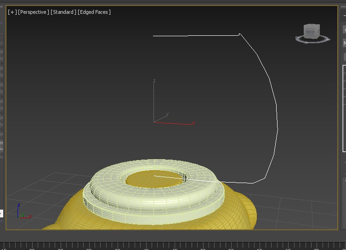Open the Perspective point-of-view viewport menu
The height and width of the screenshot is (250, 346).
coord(33,12)
